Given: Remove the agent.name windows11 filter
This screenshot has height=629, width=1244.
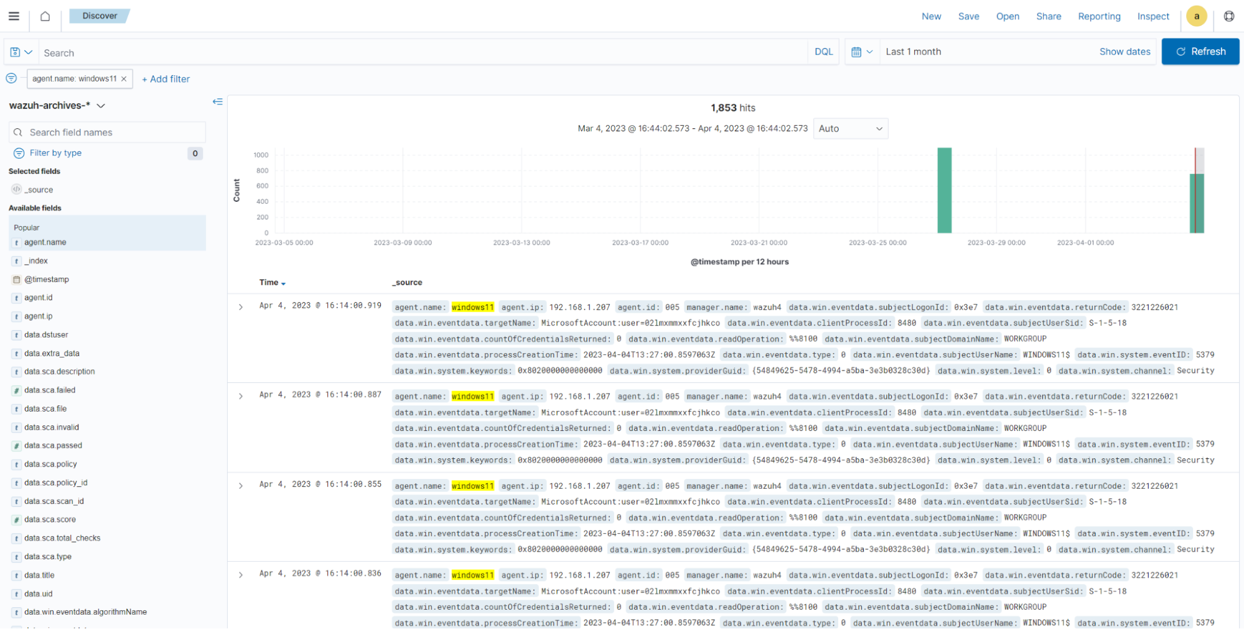Looking at the screenshot, I should (x=123, y=78).
